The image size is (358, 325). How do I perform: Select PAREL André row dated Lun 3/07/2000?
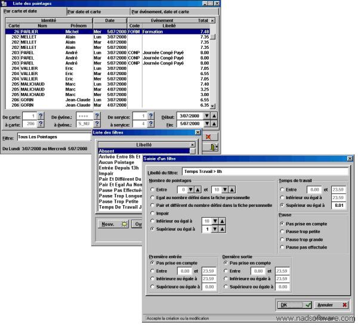coord(107,52)
